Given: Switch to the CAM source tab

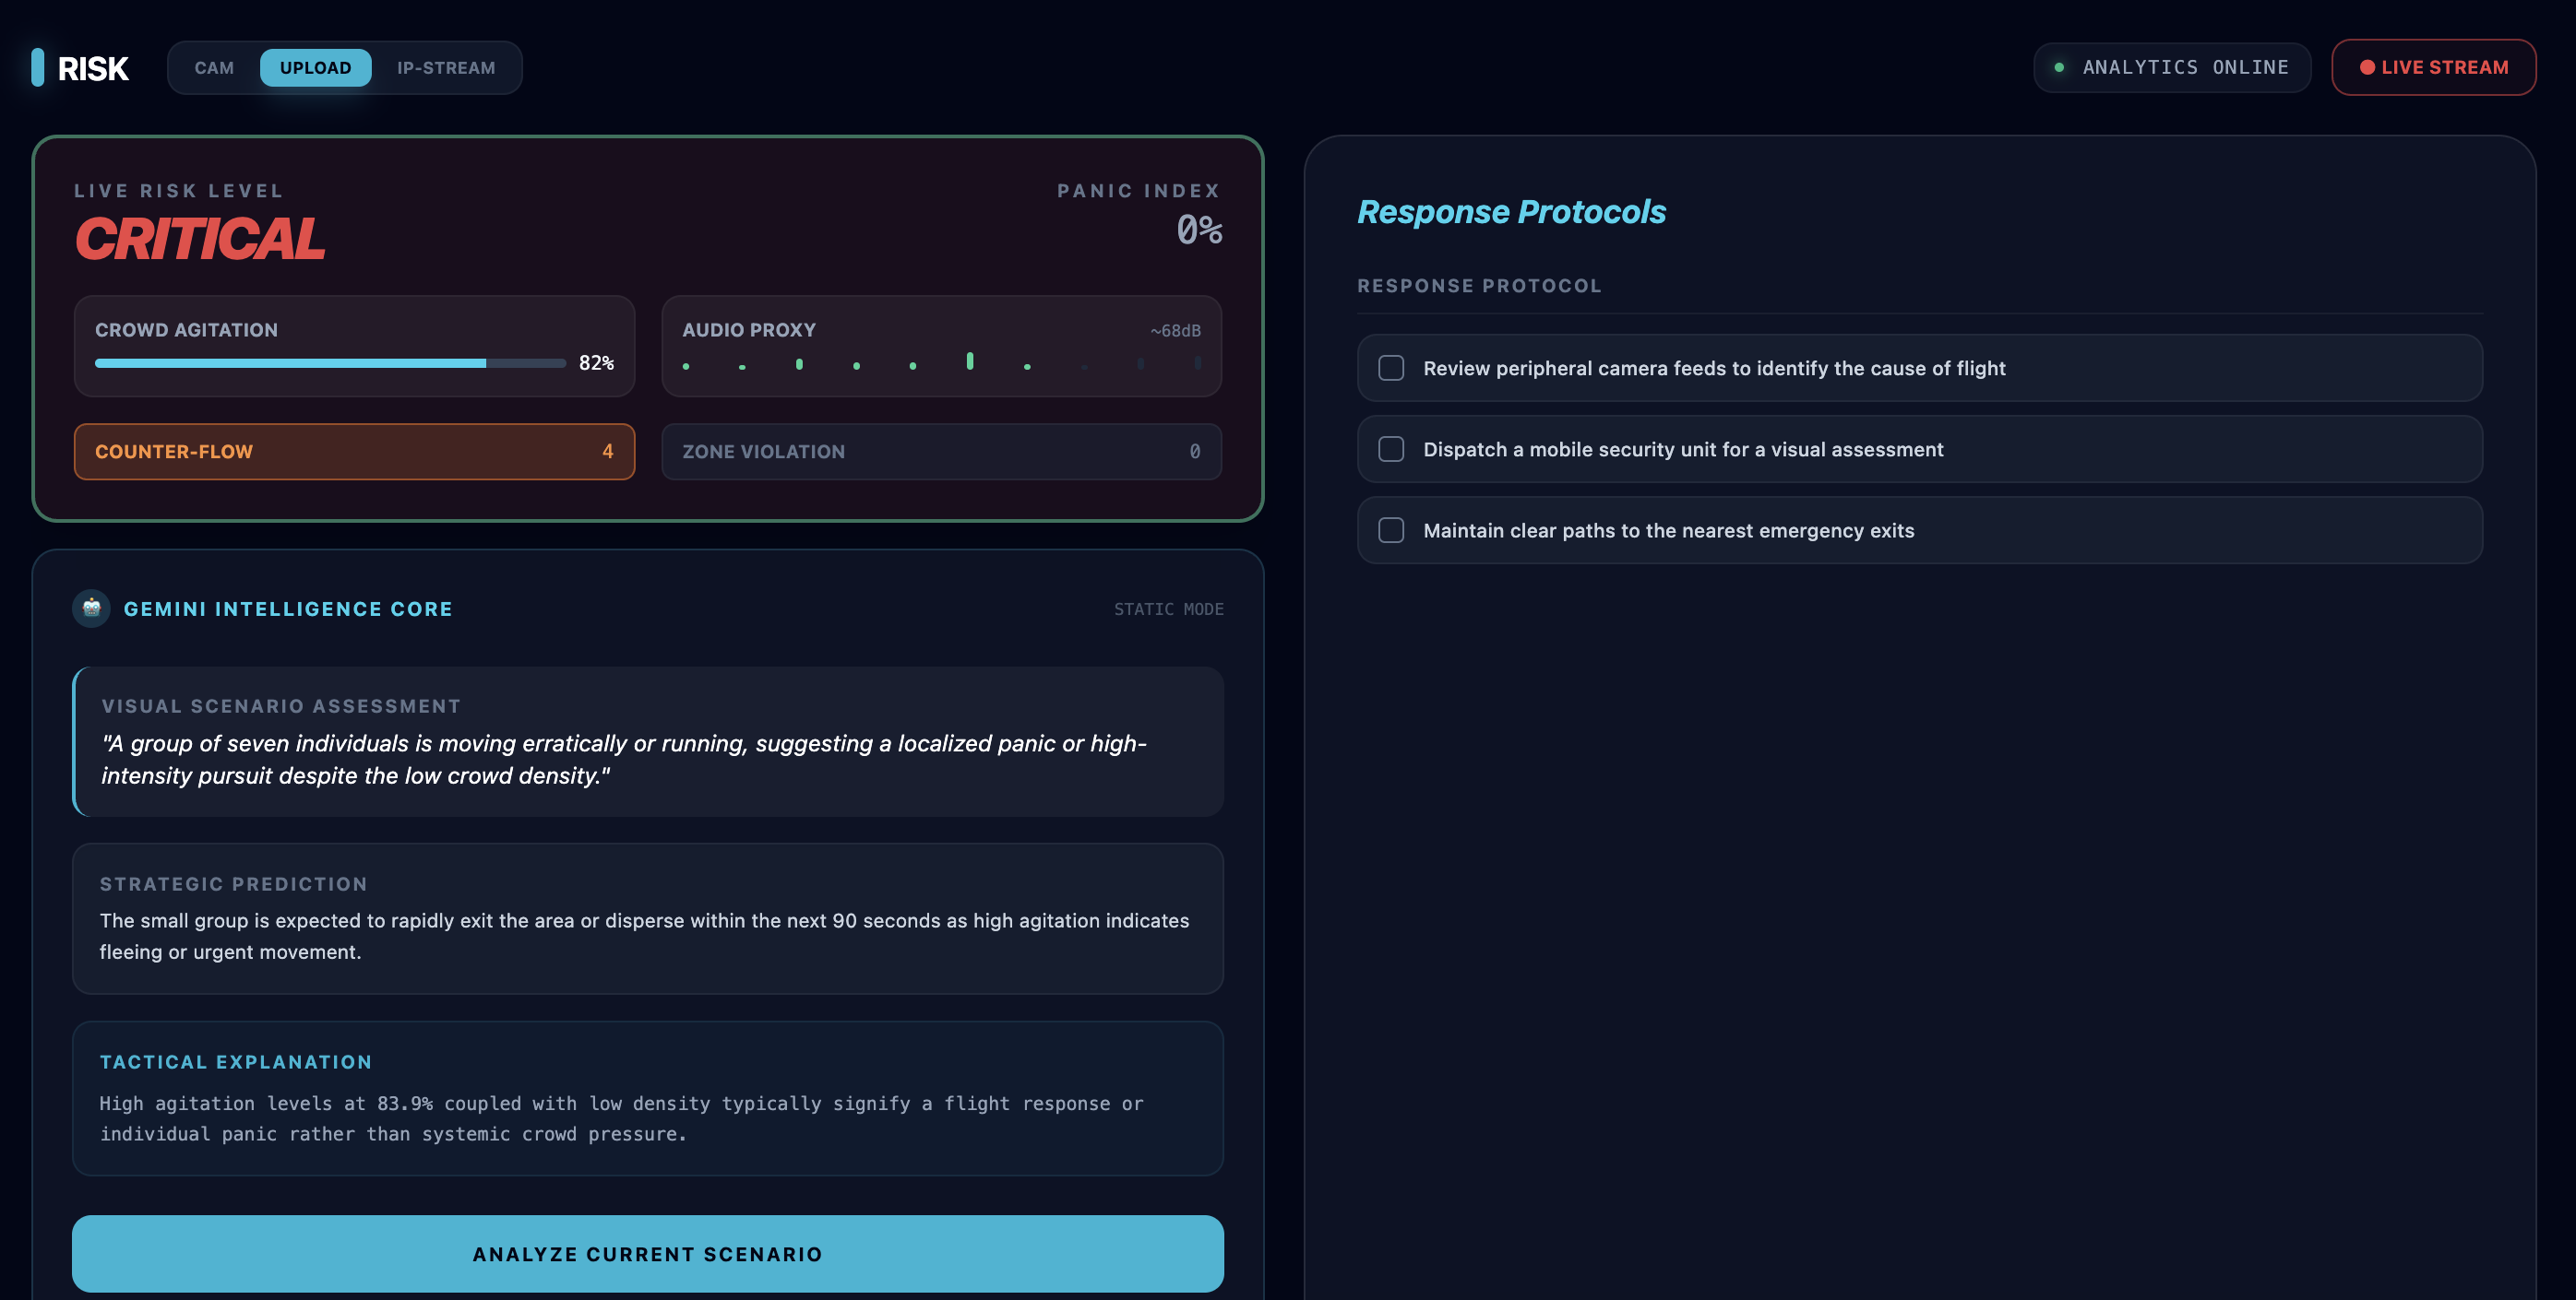Looking at the screenshot, I should click(214, 68).
